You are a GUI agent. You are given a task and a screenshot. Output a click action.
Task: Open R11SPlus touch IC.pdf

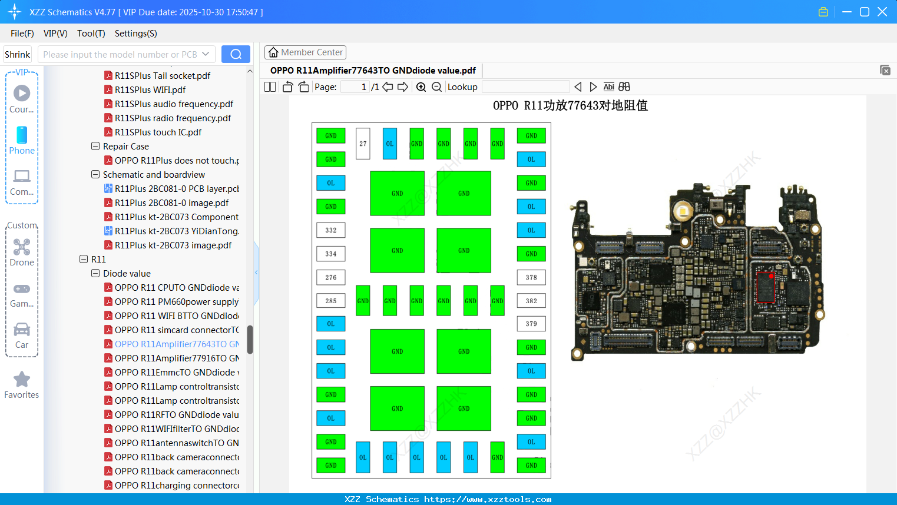(158, 132)
